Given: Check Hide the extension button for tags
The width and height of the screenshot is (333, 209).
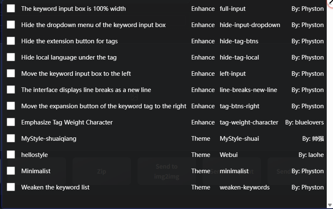Looking at the screenshot, I should point(11,41).
